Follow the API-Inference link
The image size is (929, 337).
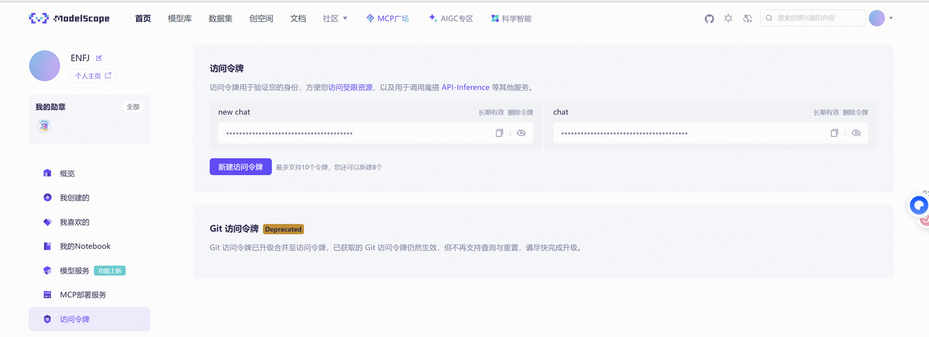[x=465, y=88]
